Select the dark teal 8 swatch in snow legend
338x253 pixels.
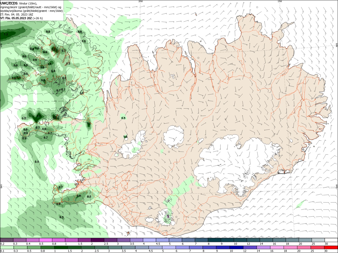[x=214, y=240]
